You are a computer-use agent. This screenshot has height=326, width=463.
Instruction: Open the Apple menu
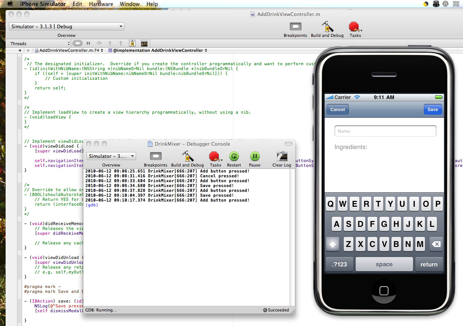pos(10,4)
